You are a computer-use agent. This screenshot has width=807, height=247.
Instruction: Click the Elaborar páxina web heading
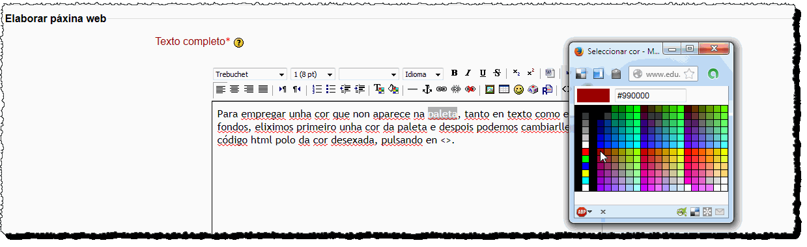[x=55, y=18]
